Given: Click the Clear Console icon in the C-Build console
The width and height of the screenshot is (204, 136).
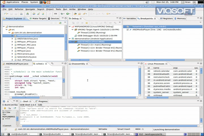Looking at the screenshot, I should coord(10,108).
